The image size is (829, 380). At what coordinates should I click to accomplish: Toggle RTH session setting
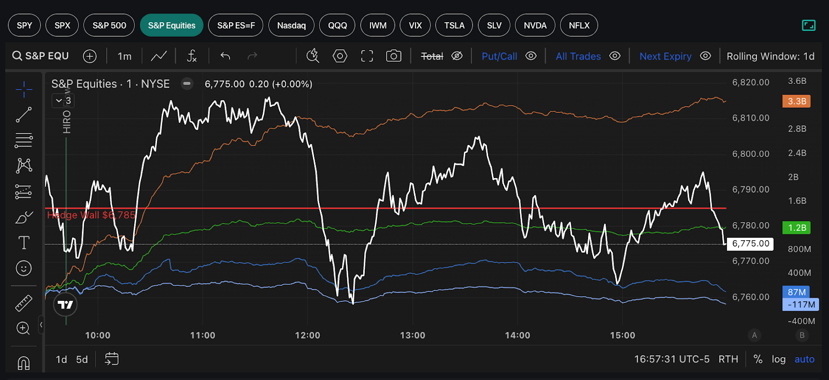728,359
